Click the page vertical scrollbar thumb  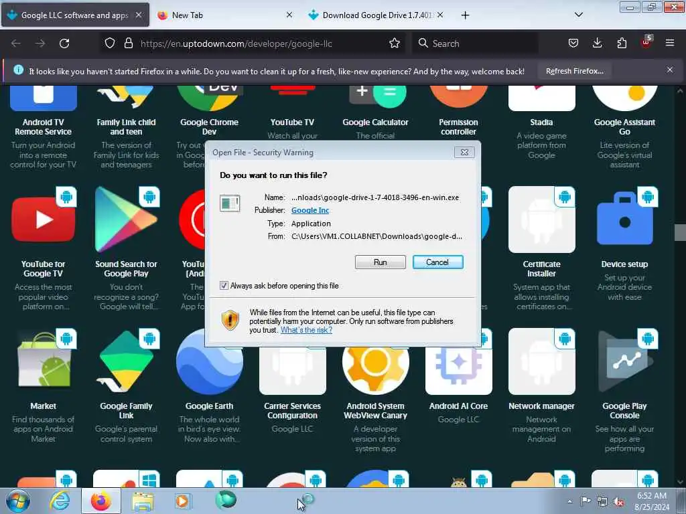tap(680, 232)
